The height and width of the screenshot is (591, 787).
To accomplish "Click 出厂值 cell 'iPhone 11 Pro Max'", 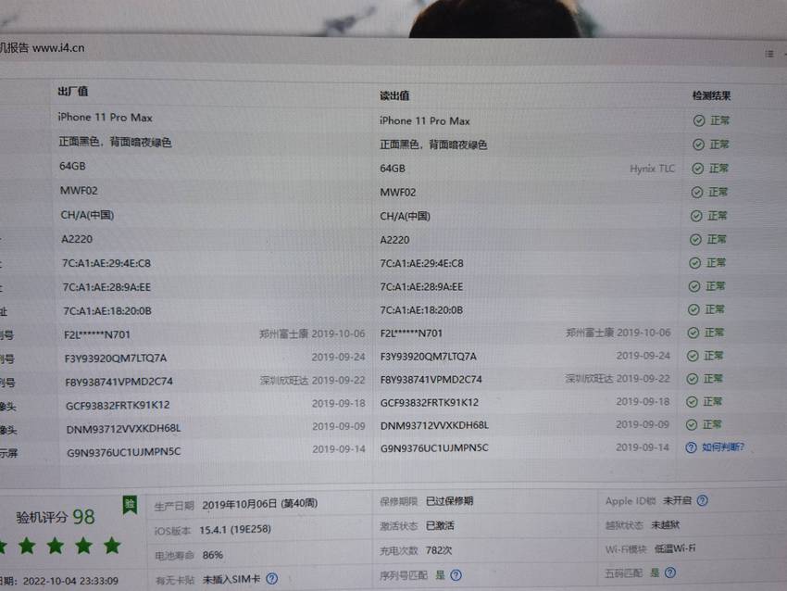I will [x=105, y=118].
